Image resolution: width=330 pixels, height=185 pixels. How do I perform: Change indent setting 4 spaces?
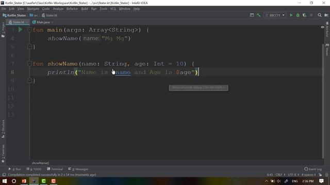point(308,175)
